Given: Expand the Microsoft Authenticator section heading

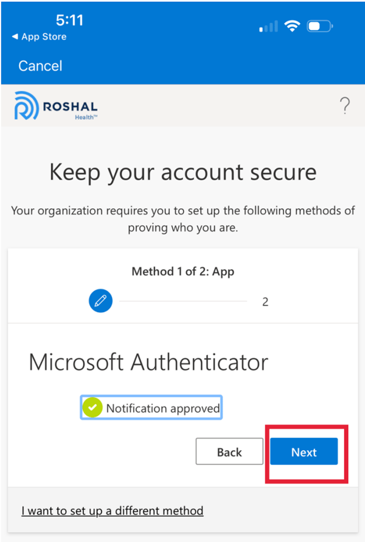Looking at the screenshot, I should 148,361.
